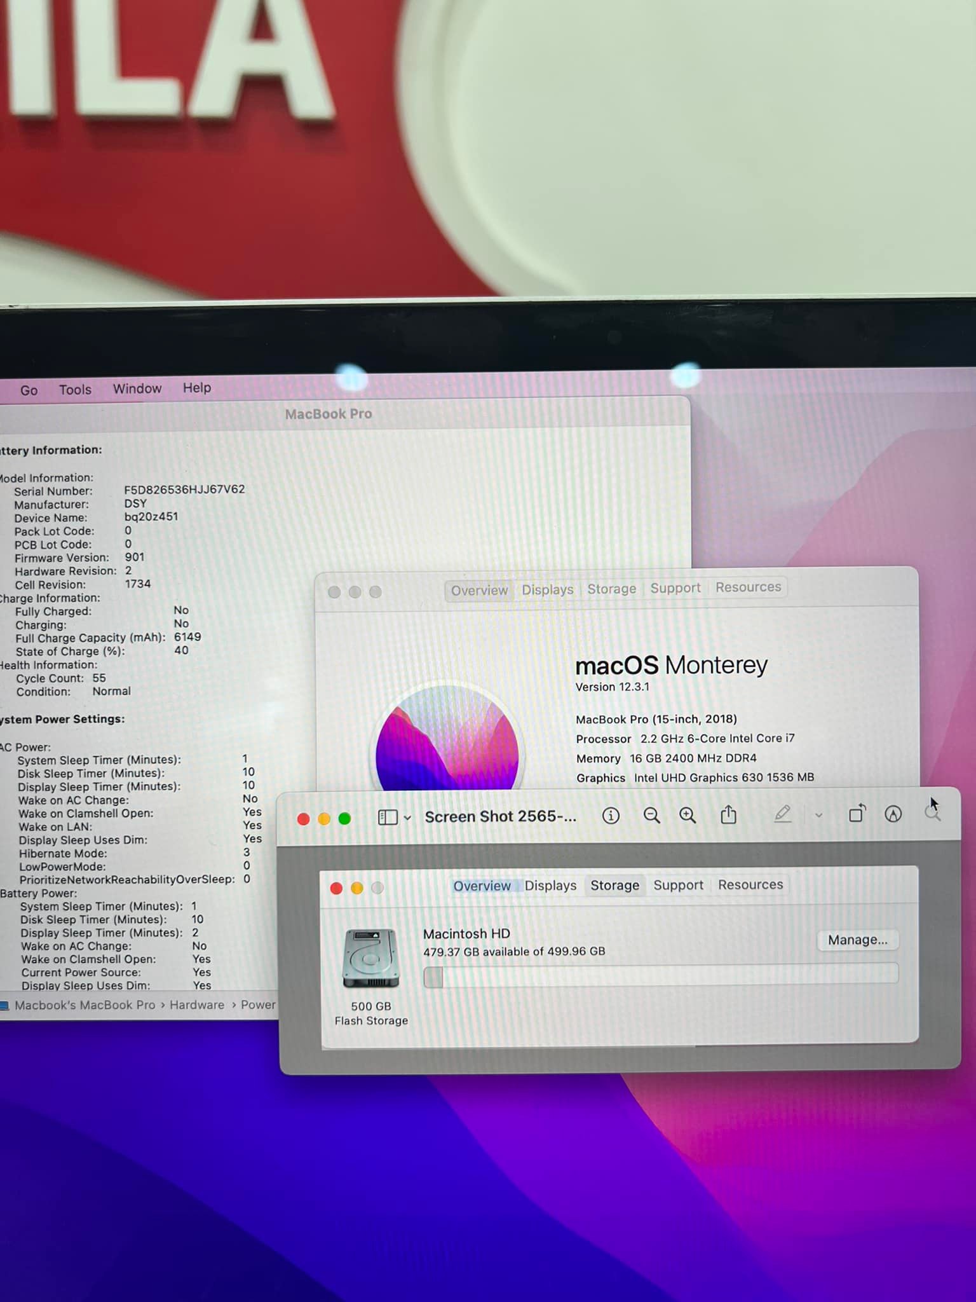Select Hardware in the bottom path bar
The image size is (976, 1302).
pos(196,1005)
